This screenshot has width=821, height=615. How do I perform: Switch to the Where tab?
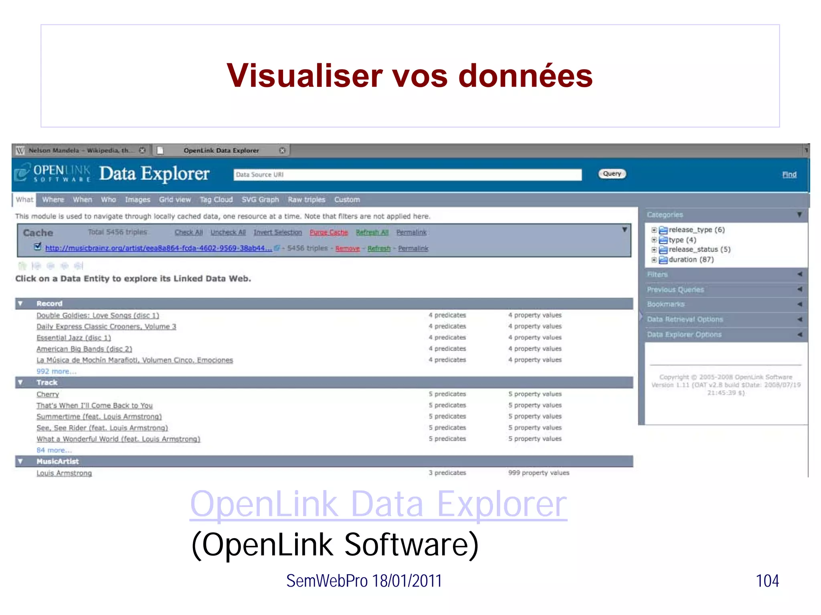53,199
